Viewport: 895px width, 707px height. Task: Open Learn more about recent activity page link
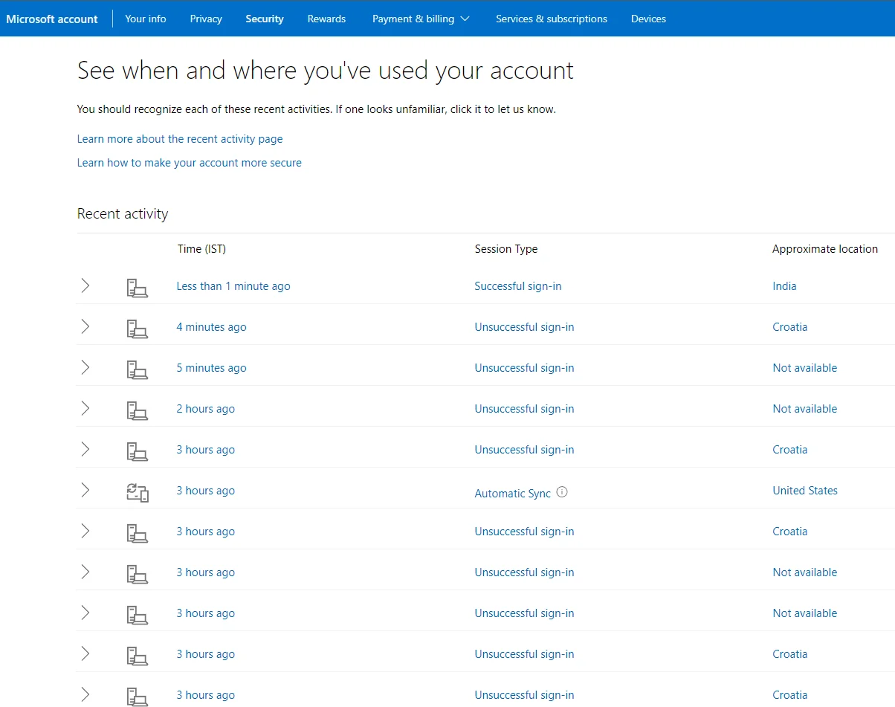[180, 139]
